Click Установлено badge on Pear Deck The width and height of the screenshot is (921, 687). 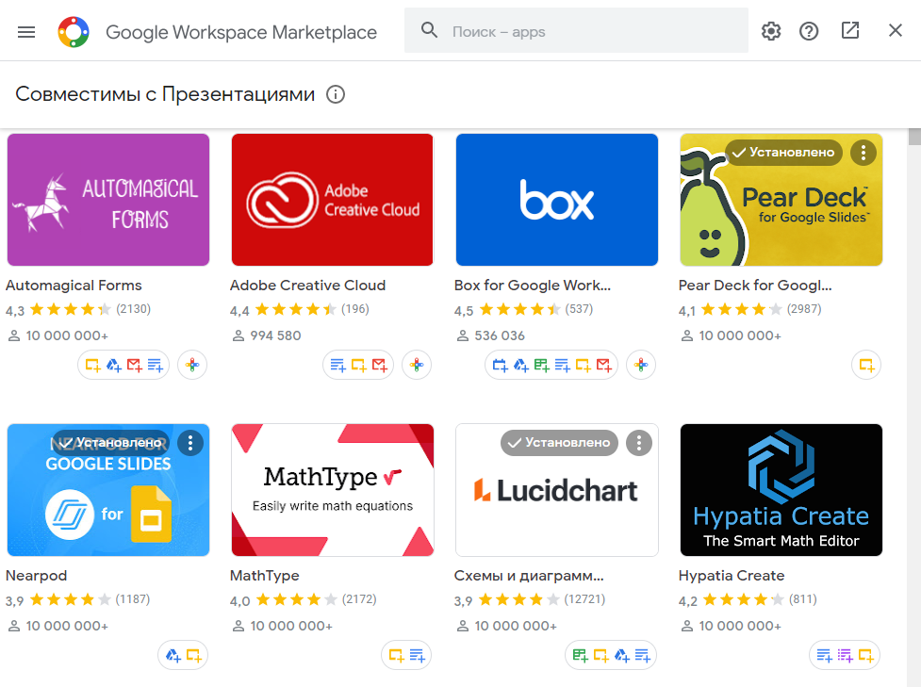point(783,153)
